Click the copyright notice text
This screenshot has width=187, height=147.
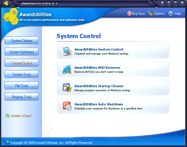pos(51,143)
